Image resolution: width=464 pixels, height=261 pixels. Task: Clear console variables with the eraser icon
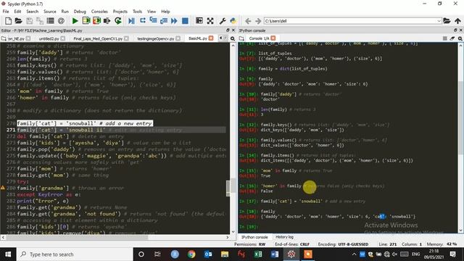coord(452,38)
